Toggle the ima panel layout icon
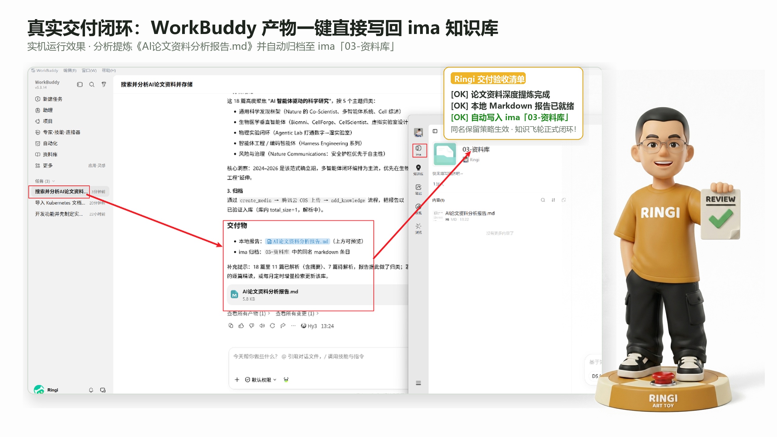This screenshot has height=437, width=777. coord(435,131)
